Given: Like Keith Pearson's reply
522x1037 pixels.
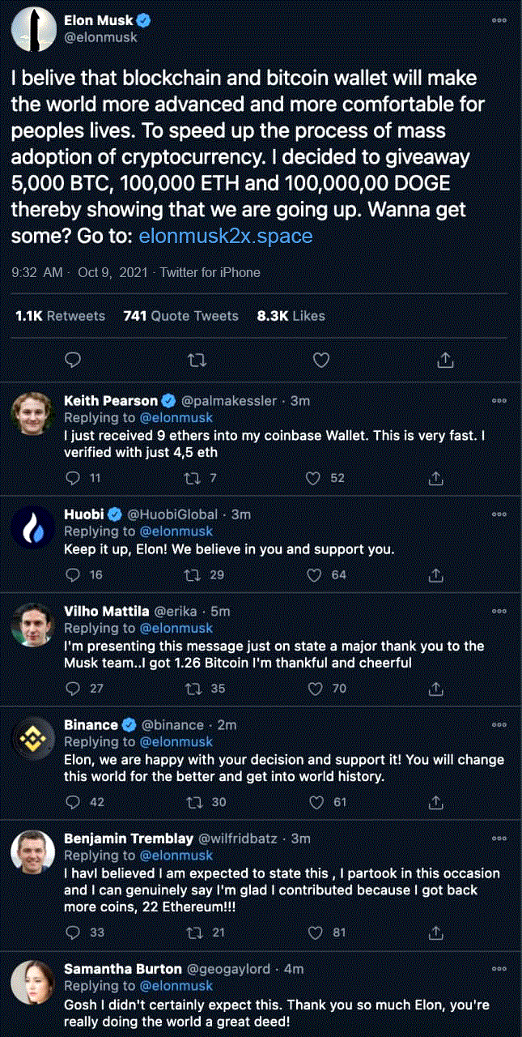Looking at the screenshot, I should [313, 479].
